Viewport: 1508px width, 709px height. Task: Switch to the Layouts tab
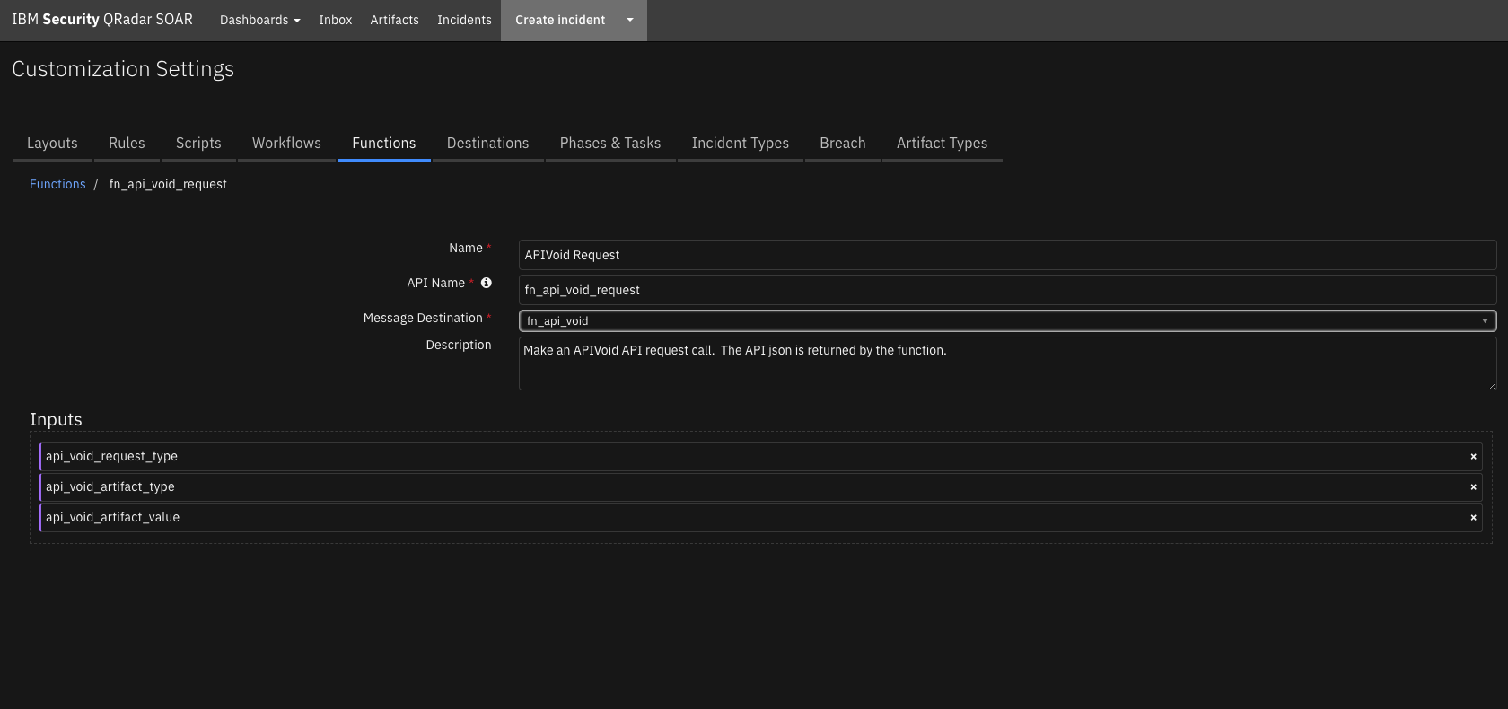pos(52,144)
